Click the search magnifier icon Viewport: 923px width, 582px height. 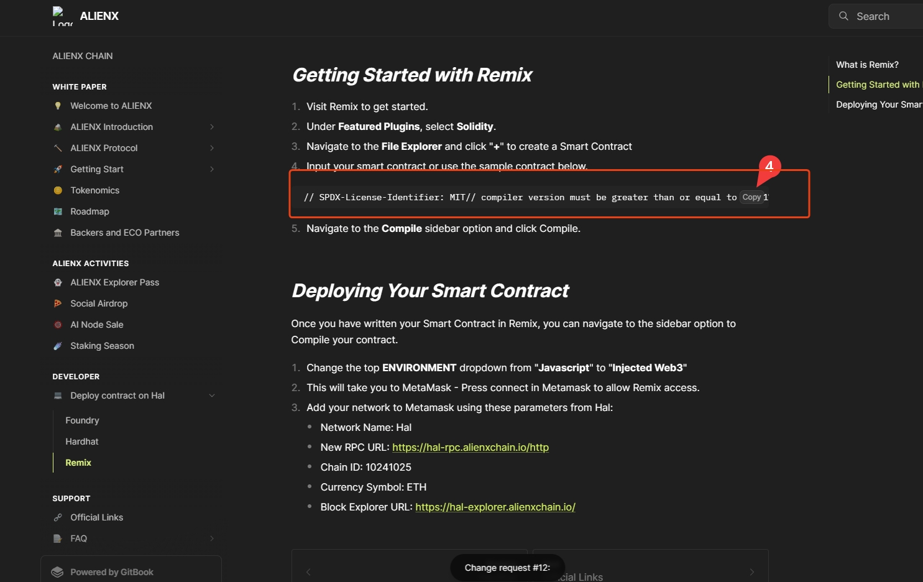pos(843,16)
